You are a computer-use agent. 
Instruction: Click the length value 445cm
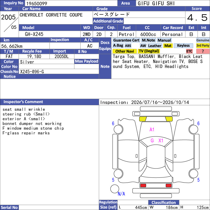click(141, 207)
